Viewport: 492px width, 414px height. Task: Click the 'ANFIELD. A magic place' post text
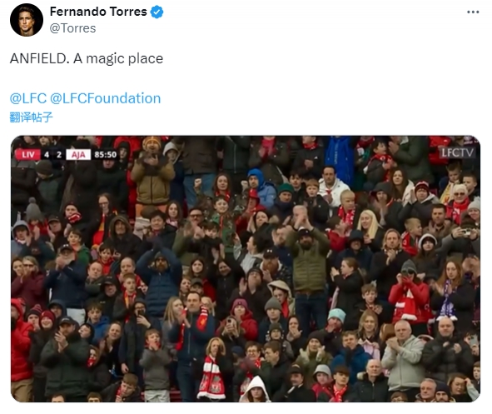point(87,58)
